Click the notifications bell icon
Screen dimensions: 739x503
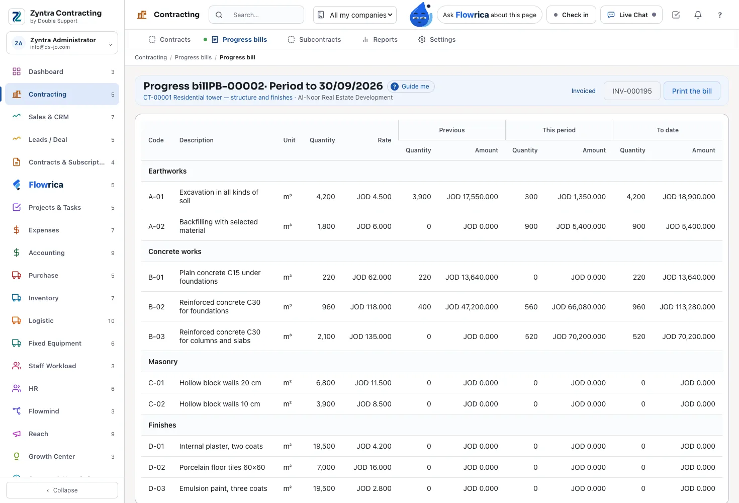pos(698,15)
